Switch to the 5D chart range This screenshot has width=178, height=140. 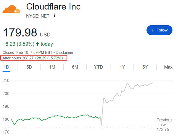(29, 67)
